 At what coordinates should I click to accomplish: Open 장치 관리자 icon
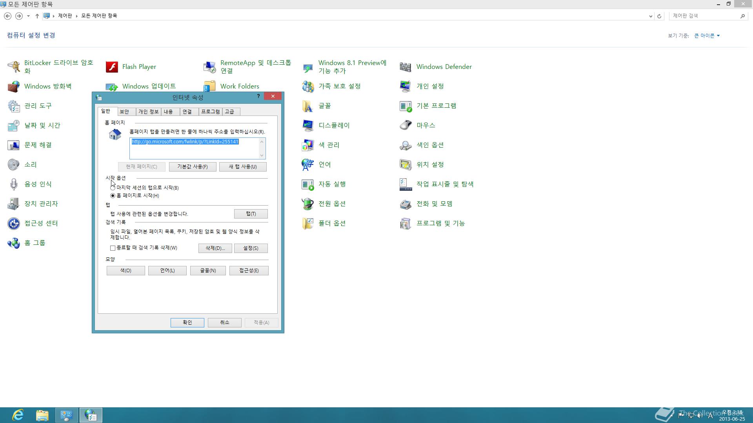(x=13, y=204)
